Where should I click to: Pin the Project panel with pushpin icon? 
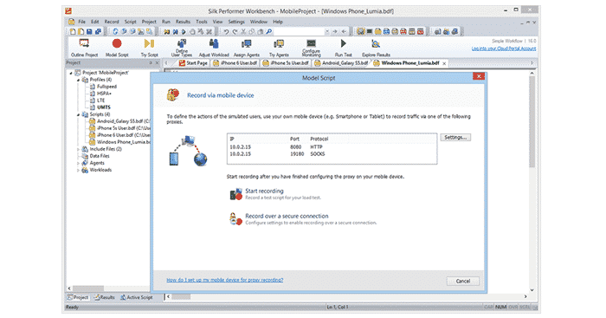coord(151,62)
